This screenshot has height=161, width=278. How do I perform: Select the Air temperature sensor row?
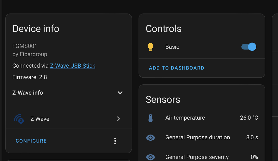tap(185, 117)
